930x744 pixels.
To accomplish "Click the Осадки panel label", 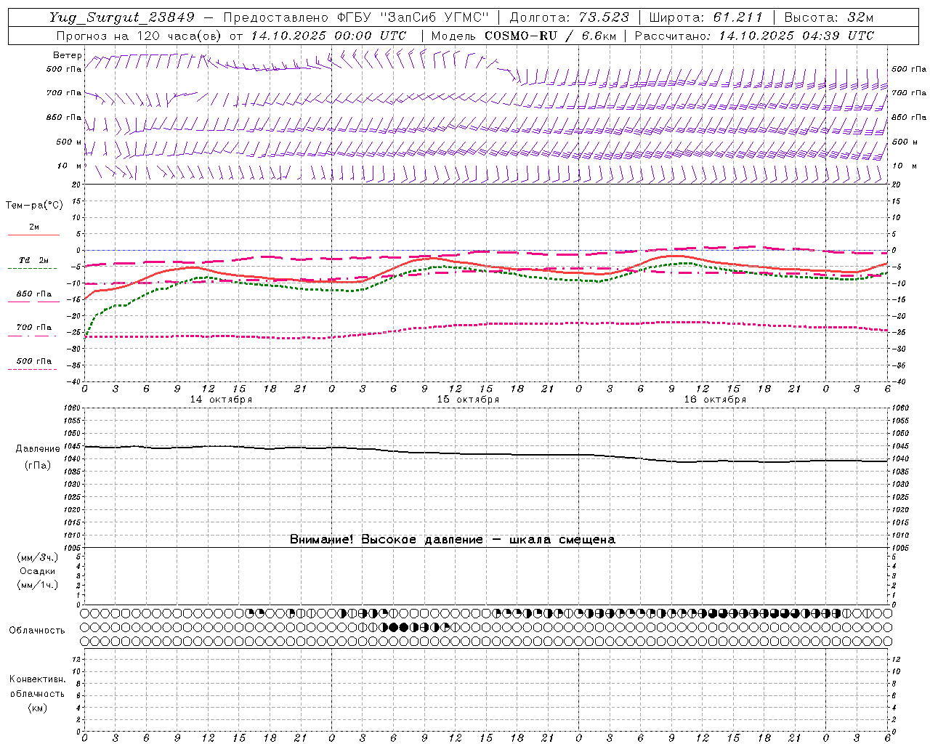I will (x=38, y=571).
